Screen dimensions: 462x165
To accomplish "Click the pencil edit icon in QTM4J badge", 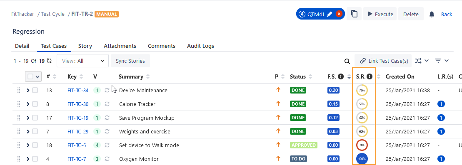I will click(x=330, y=14).
